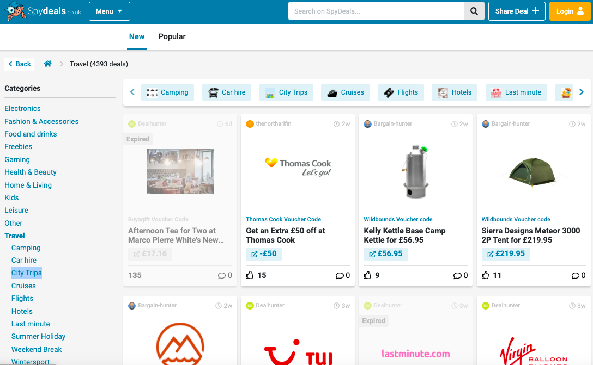Image resolution: width=593 pixels, height=365 pixels.
Task: Open Electronics category in sidebar
Action: tap(22, 109)
